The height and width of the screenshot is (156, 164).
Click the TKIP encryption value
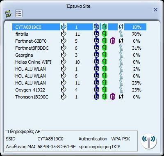pyautogui.click(x=116, y=147)
